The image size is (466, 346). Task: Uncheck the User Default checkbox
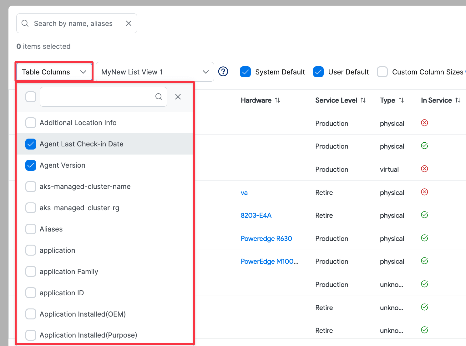click(318, 72)
